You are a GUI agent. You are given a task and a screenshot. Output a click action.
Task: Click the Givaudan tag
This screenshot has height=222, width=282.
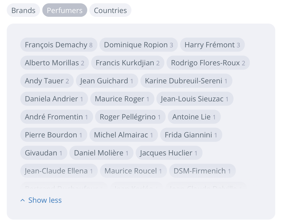(44, 153)
